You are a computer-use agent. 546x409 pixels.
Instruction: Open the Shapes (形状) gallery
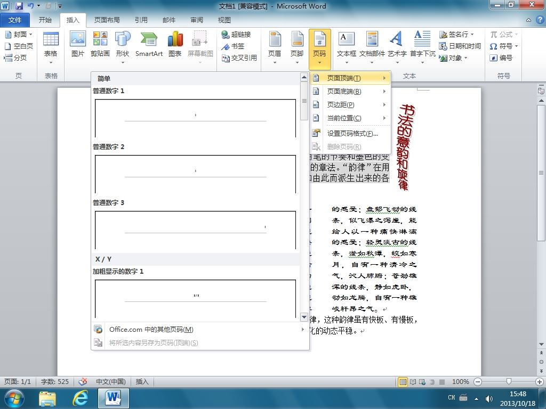(122, 48)
